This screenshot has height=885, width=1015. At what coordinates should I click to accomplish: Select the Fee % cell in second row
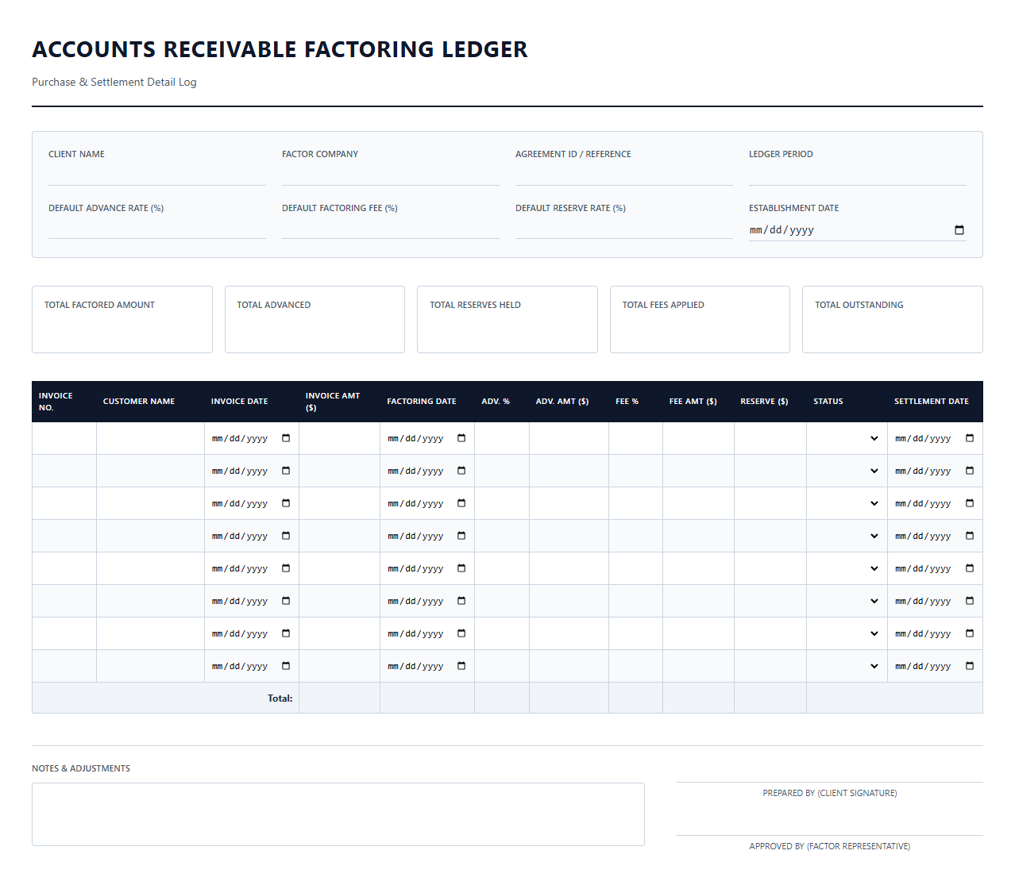click(x=635, y=471)
